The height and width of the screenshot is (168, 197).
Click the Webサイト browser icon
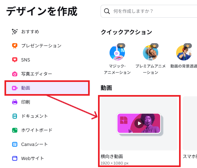coord(15,158)
